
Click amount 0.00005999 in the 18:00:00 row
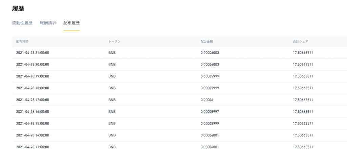(x=210, y=88)
